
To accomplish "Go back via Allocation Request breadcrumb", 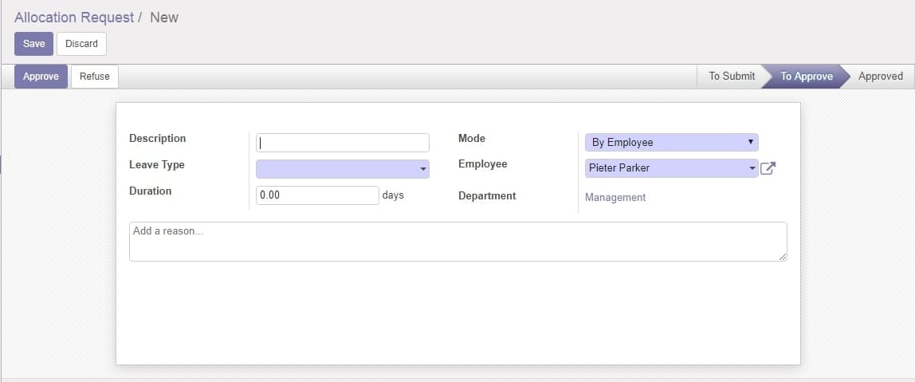I will pos(74,18).
